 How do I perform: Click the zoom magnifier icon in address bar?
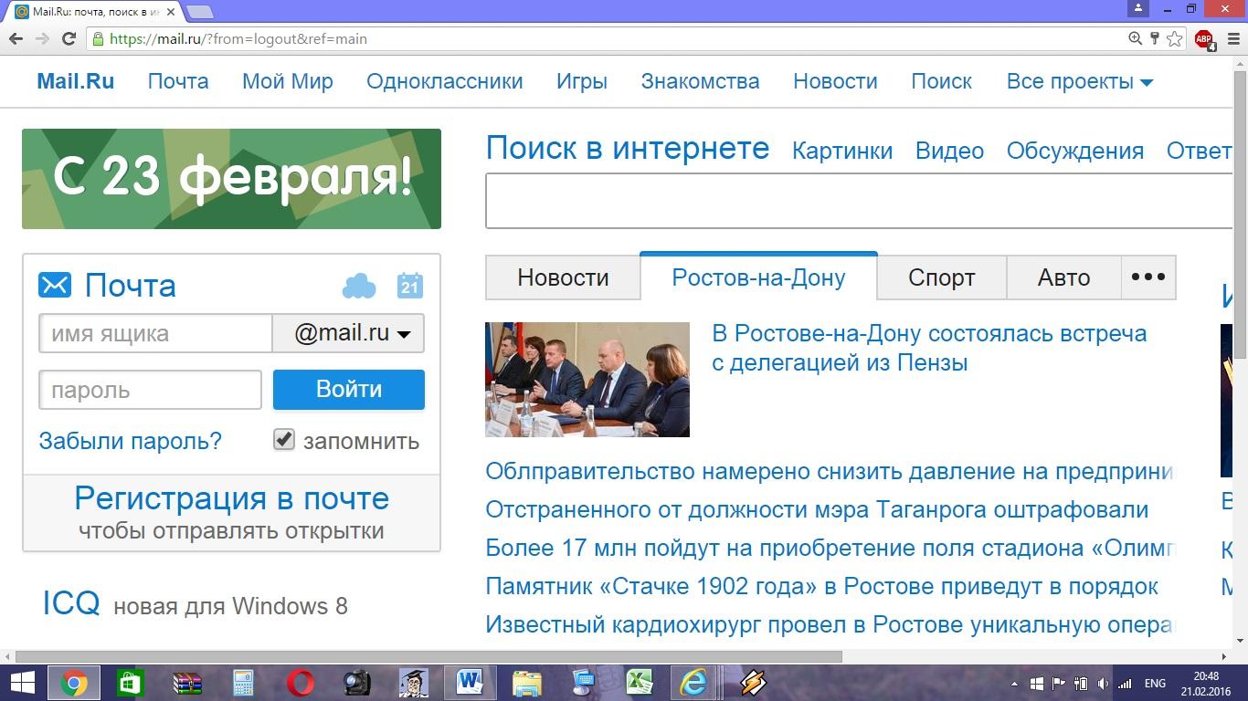click(x=1135, y=39)
